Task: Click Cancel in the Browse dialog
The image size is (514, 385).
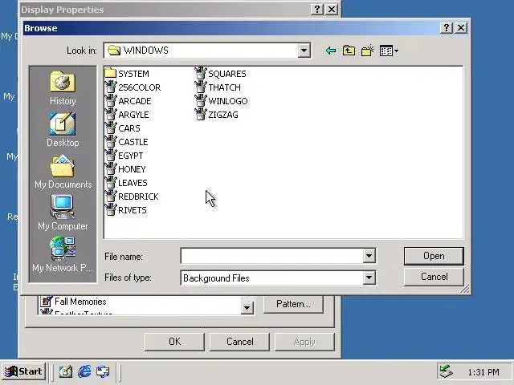Action: (x=434, y=277)
